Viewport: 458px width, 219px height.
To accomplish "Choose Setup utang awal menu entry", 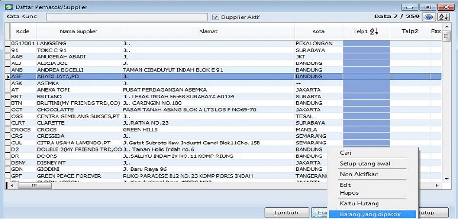I will [365, 164].
